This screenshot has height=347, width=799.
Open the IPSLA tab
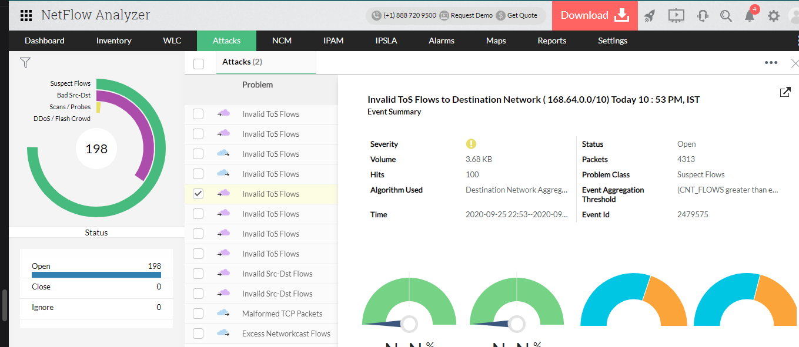(386, 41)
